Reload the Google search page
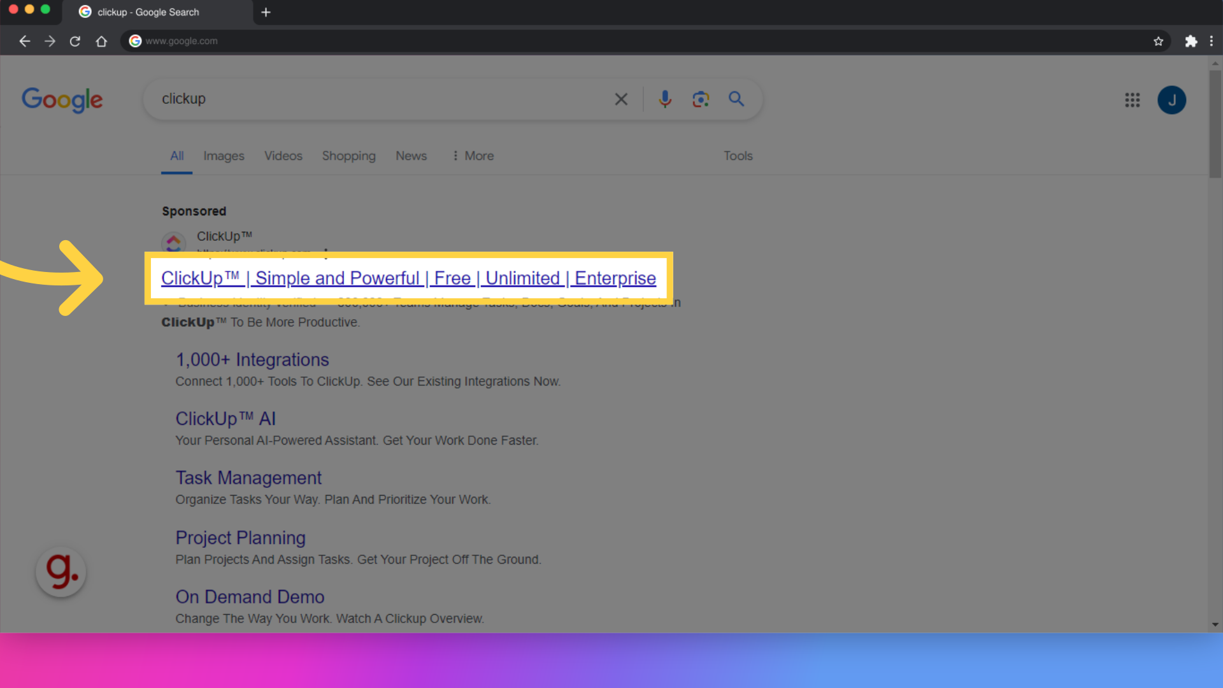Screen dimensions: 1223x688 tap(75, 41)
